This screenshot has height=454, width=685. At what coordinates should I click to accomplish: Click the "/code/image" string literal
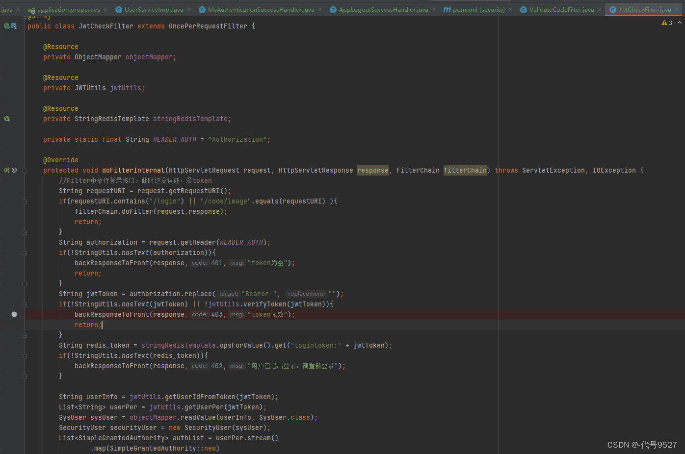coord(226,201)
